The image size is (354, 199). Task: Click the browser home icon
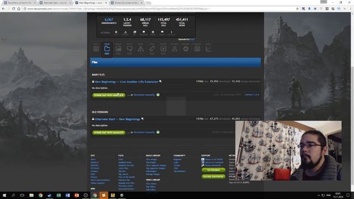pos(19,9)
